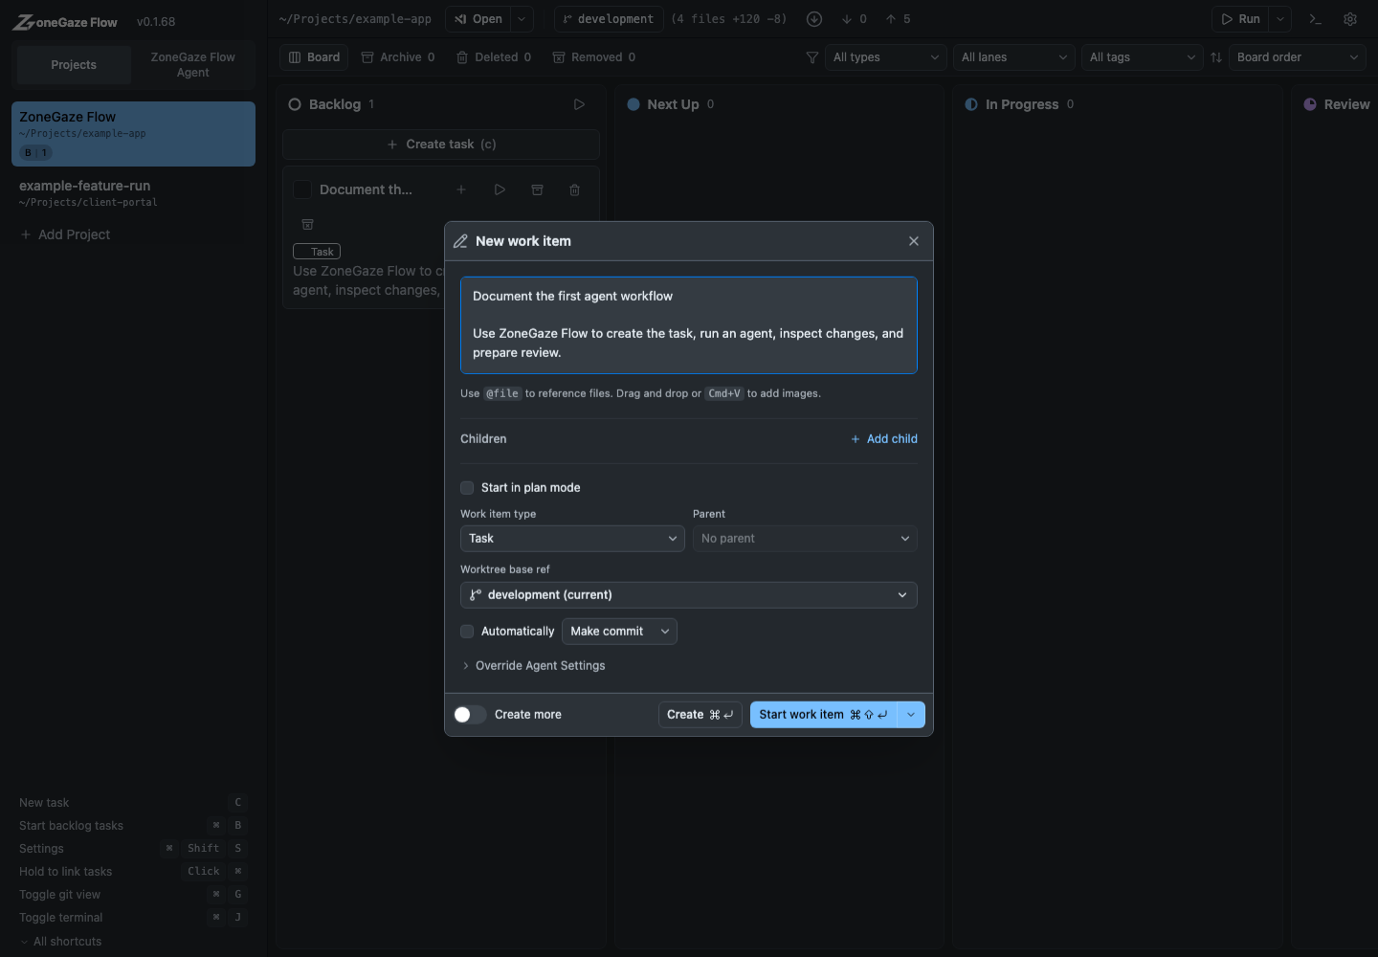Open the Run button dropdown arrow
This screenshot has width=1378, height=957.
click(1280, 19)
